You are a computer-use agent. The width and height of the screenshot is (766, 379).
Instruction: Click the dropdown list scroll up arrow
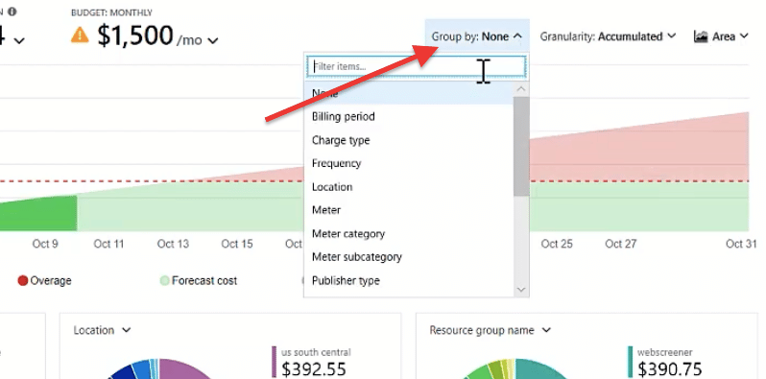[x=521, y=89]
